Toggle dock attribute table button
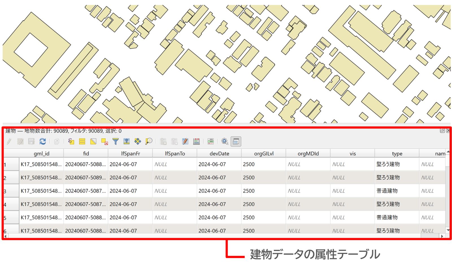The height and width of the screenshot is (263, 452). 236,141
